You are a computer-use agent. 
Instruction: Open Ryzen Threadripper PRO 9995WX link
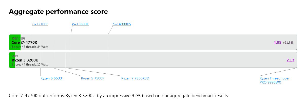coord(275,80)
